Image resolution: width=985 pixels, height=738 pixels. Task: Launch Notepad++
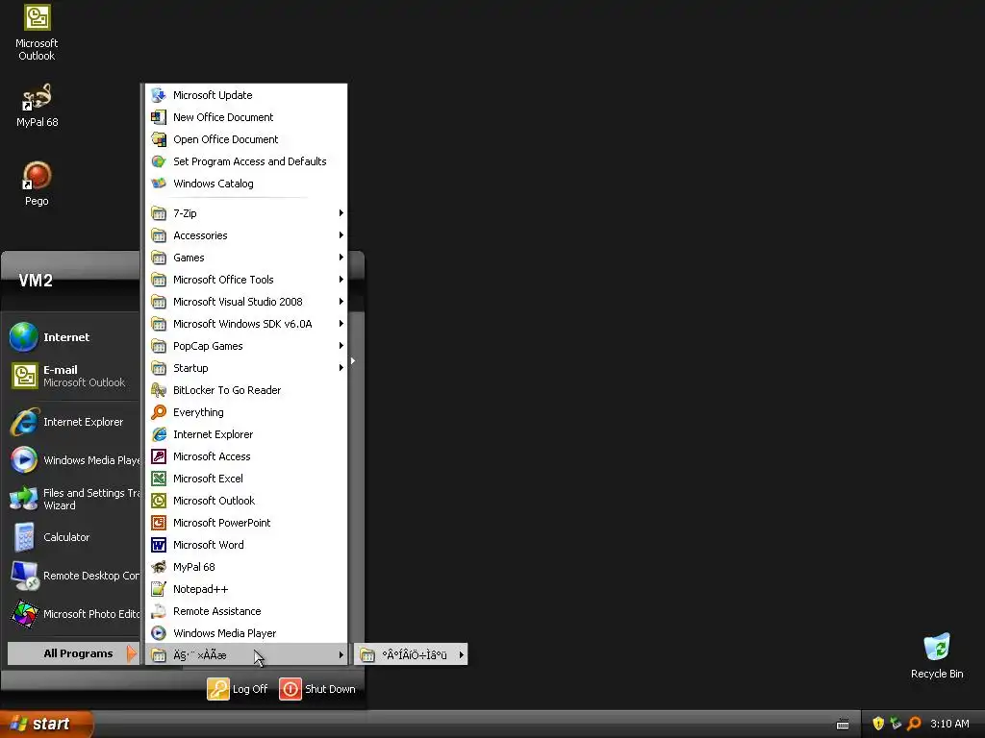(245, 589)
